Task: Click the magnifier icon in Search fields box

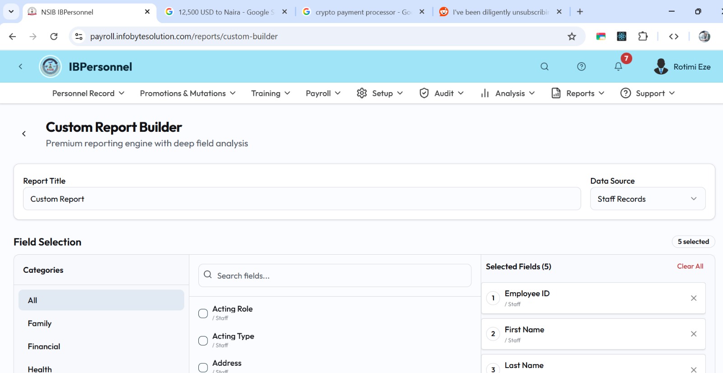Action: 208,275
